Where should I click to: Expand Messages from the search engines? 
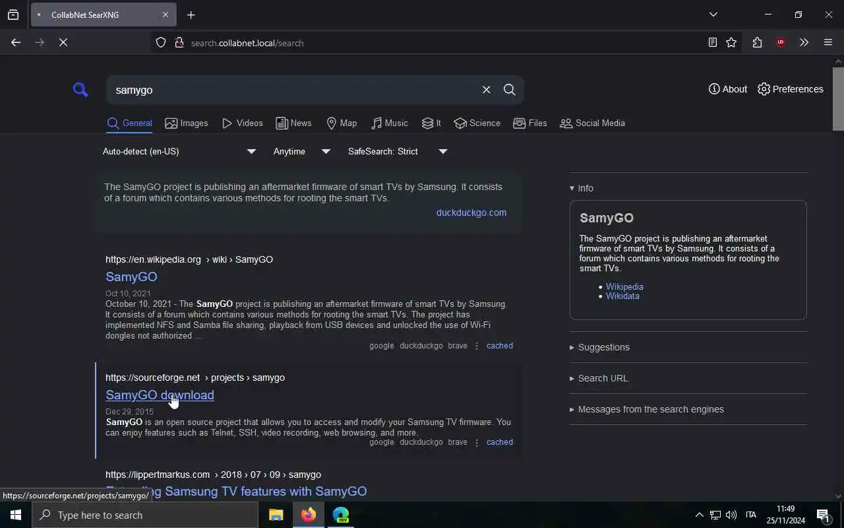(x=647, y=409)
